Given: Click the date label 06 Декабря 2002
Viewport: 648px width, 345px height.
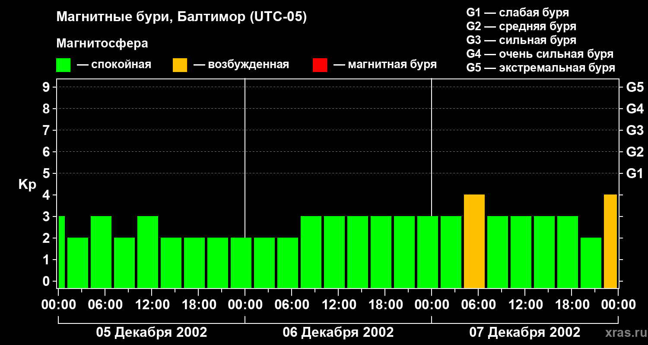Looking at the screenshot, I should [338, 332].
